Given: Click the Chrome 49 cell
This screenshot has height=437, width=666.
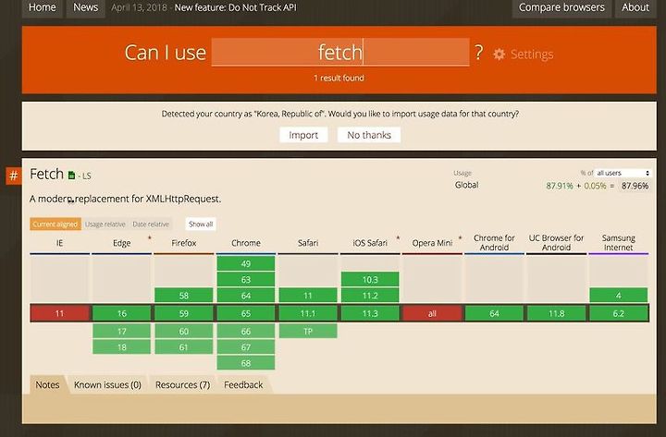Looking at the screenshot, I should (246, 263).
